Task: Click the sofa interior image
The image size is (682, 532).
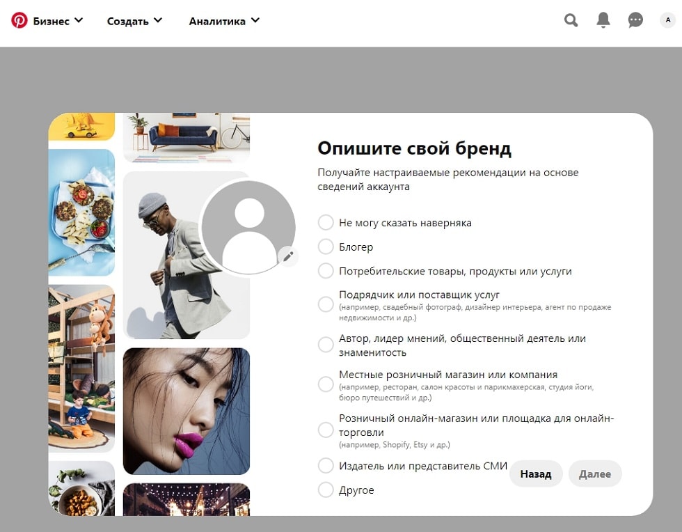Action: coord(187,138)
